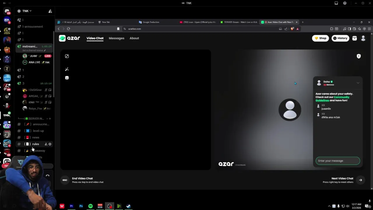Join voice channel 2
373x210 pixels.
coord(23,77)
